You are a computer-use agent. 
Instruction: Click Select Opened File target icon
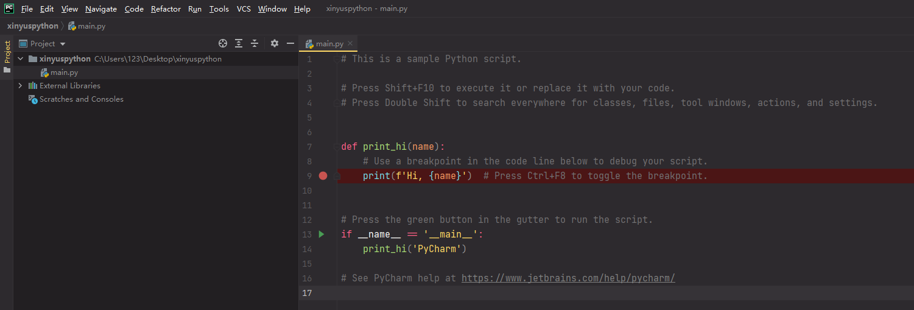223,43
